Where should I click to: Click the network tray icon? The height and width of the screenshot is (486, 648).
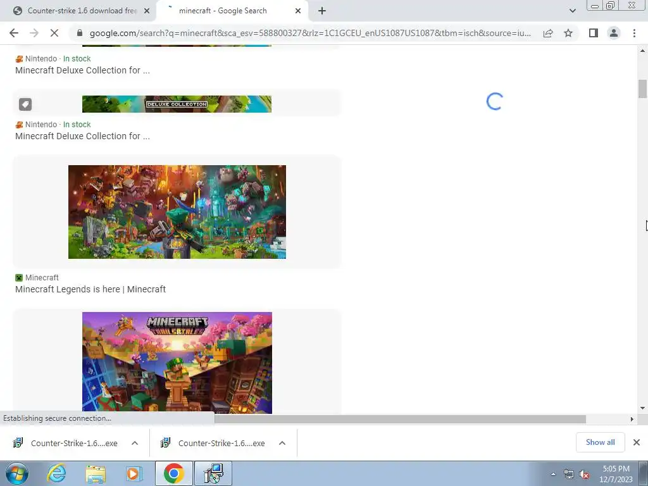[569, 474]
